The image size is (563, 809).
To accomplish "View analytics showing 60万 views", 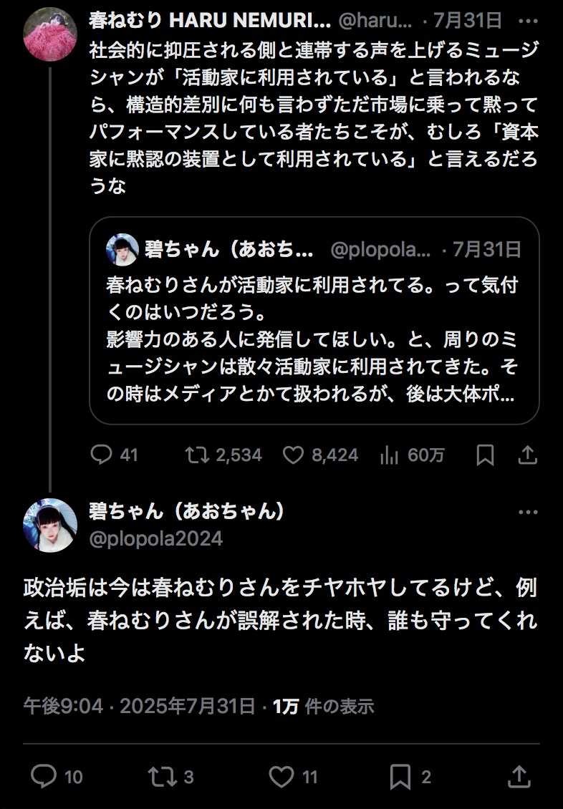I will pyautogui.click(x=390, y=455).
